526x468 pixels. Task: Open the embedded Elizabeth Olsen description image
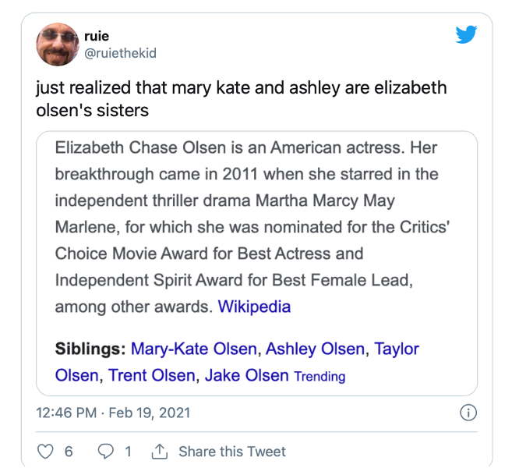256,263
